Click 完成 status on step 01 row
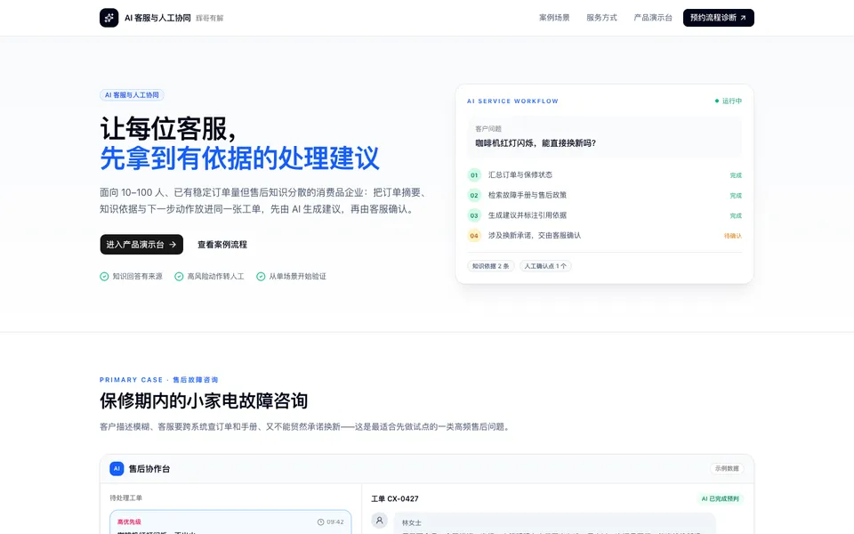The image size is (854, 534). point(736,175)
